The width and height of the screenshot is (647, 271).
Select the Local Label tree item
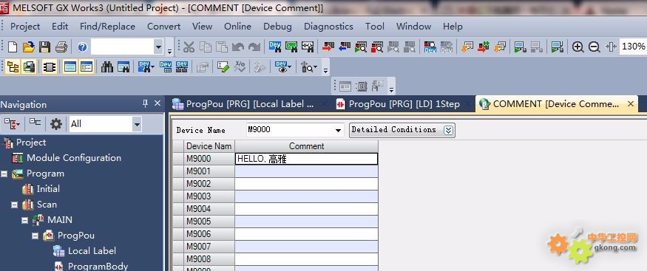pyautogui.click(x=92, y=251)
